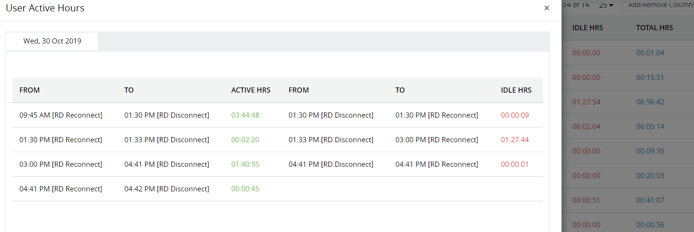Click the IDLE HRS column header in background table
The height and width of the screenshot is (232, 694).
coord(588,28)
